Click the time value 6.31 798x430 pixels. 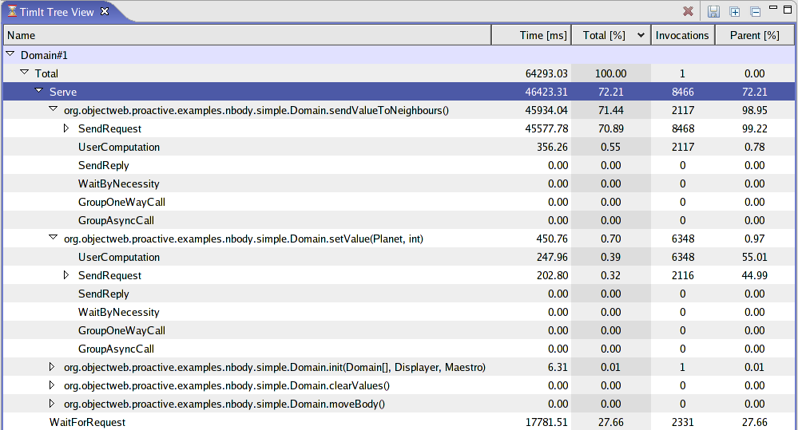[x=558, y=367]
